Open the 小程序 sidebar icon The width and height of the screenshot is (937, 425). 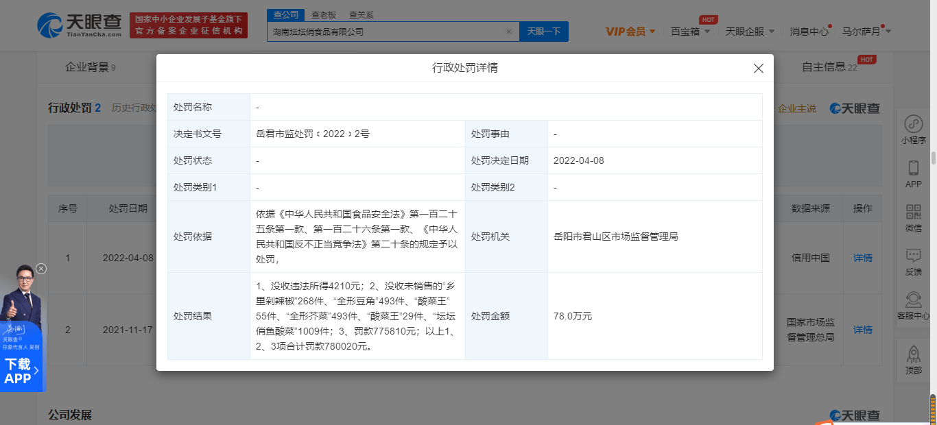[913, 124]
